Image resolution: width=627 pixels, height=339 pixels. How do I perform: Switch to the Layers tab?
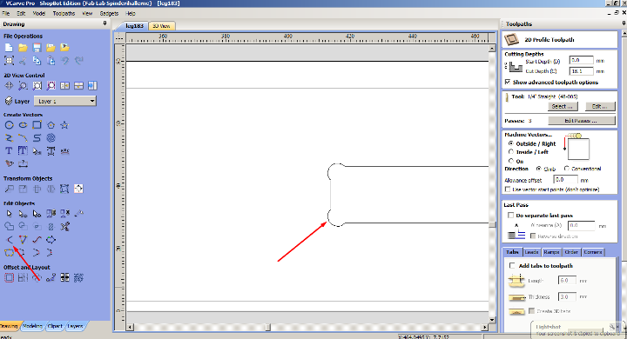(75, 326)
